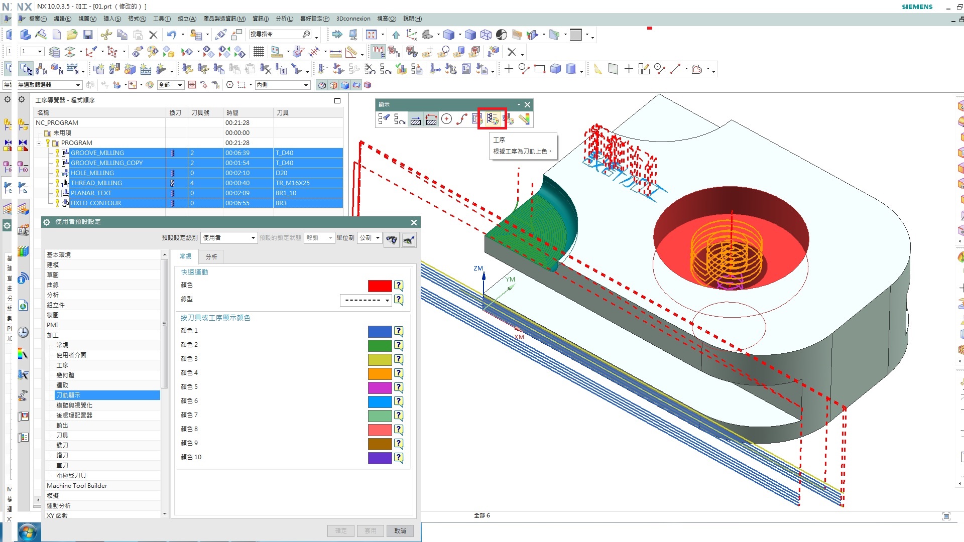Click the create geometry icon in insert toolbar

click(130, 69)
